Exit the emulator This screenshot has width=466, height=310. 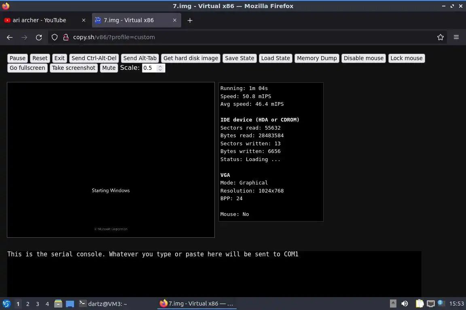tap(59, 58)
